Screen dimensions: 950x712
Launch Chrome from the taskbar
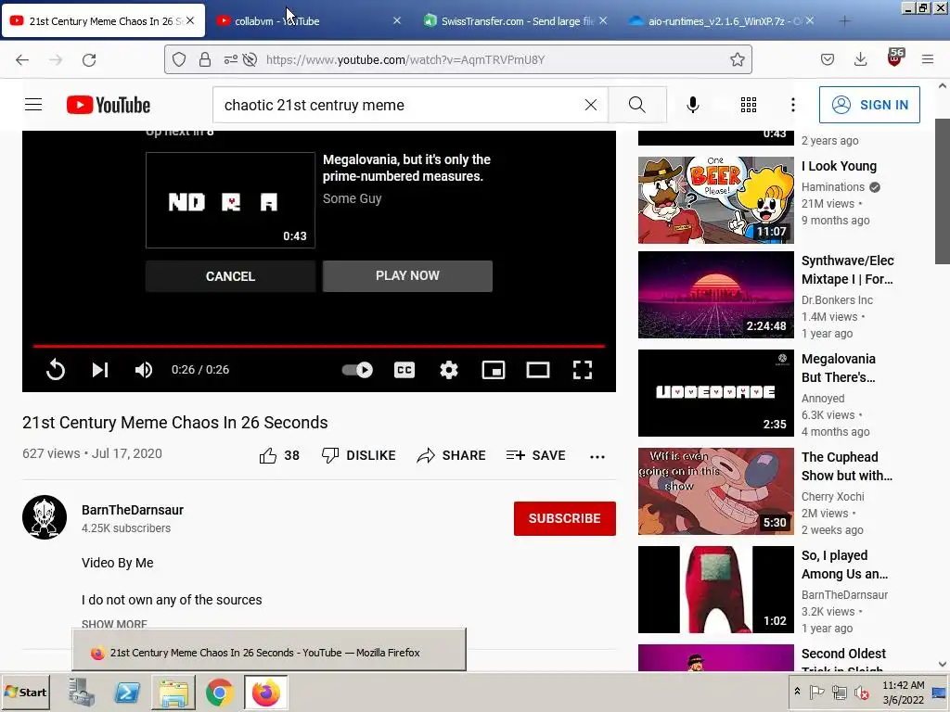click(x=219, y=693)
